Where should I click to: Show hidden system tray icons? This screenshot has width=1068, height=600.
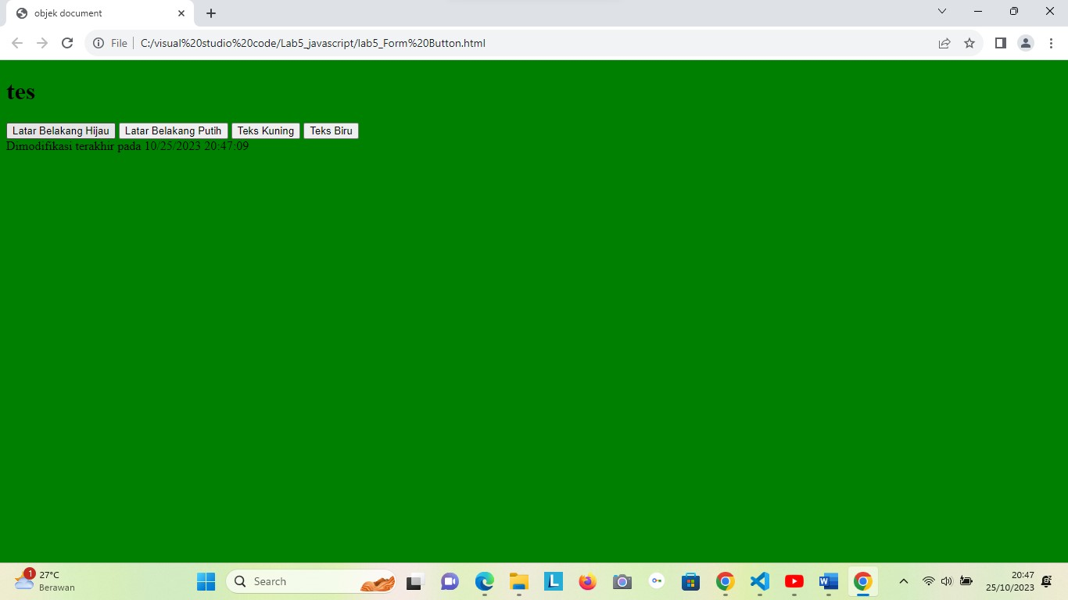click(903, 581)
